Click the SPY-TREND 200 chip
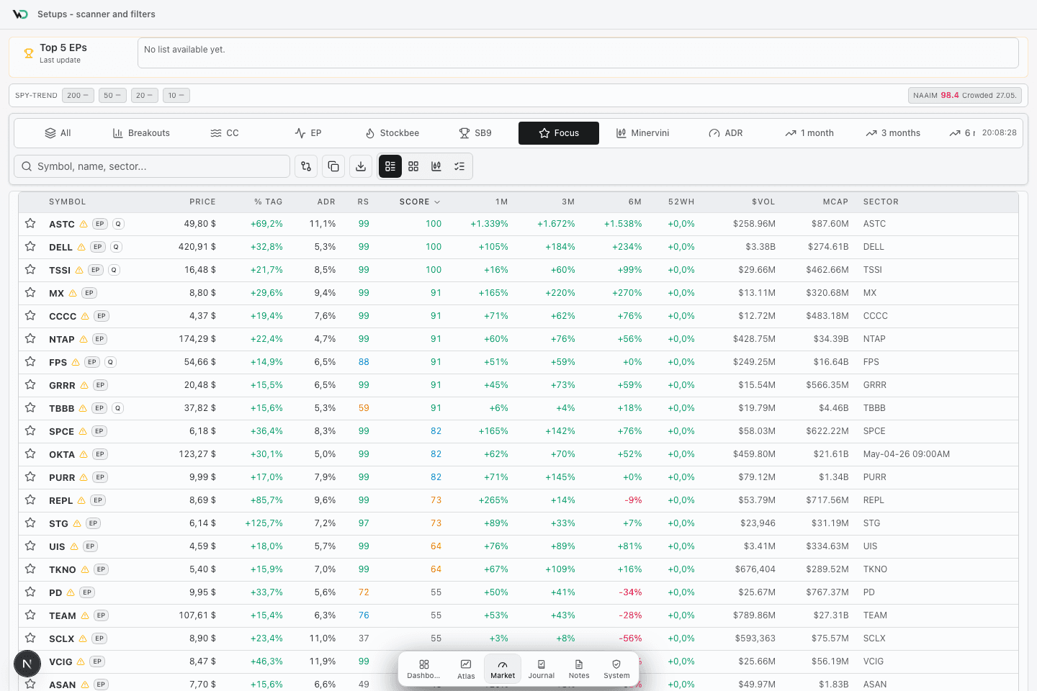The height and width of the screenshot is (691, 1037). (78, 95)
